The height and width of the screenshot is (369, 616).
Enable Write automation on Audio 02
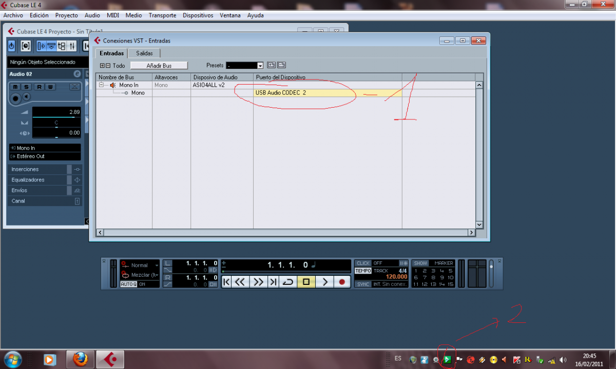point(50,87)
